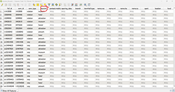The width and height of the screenshot is (175, 92).
Task: Click the name:ml column header
Action: pyautogui.click(x=112, y=8)
